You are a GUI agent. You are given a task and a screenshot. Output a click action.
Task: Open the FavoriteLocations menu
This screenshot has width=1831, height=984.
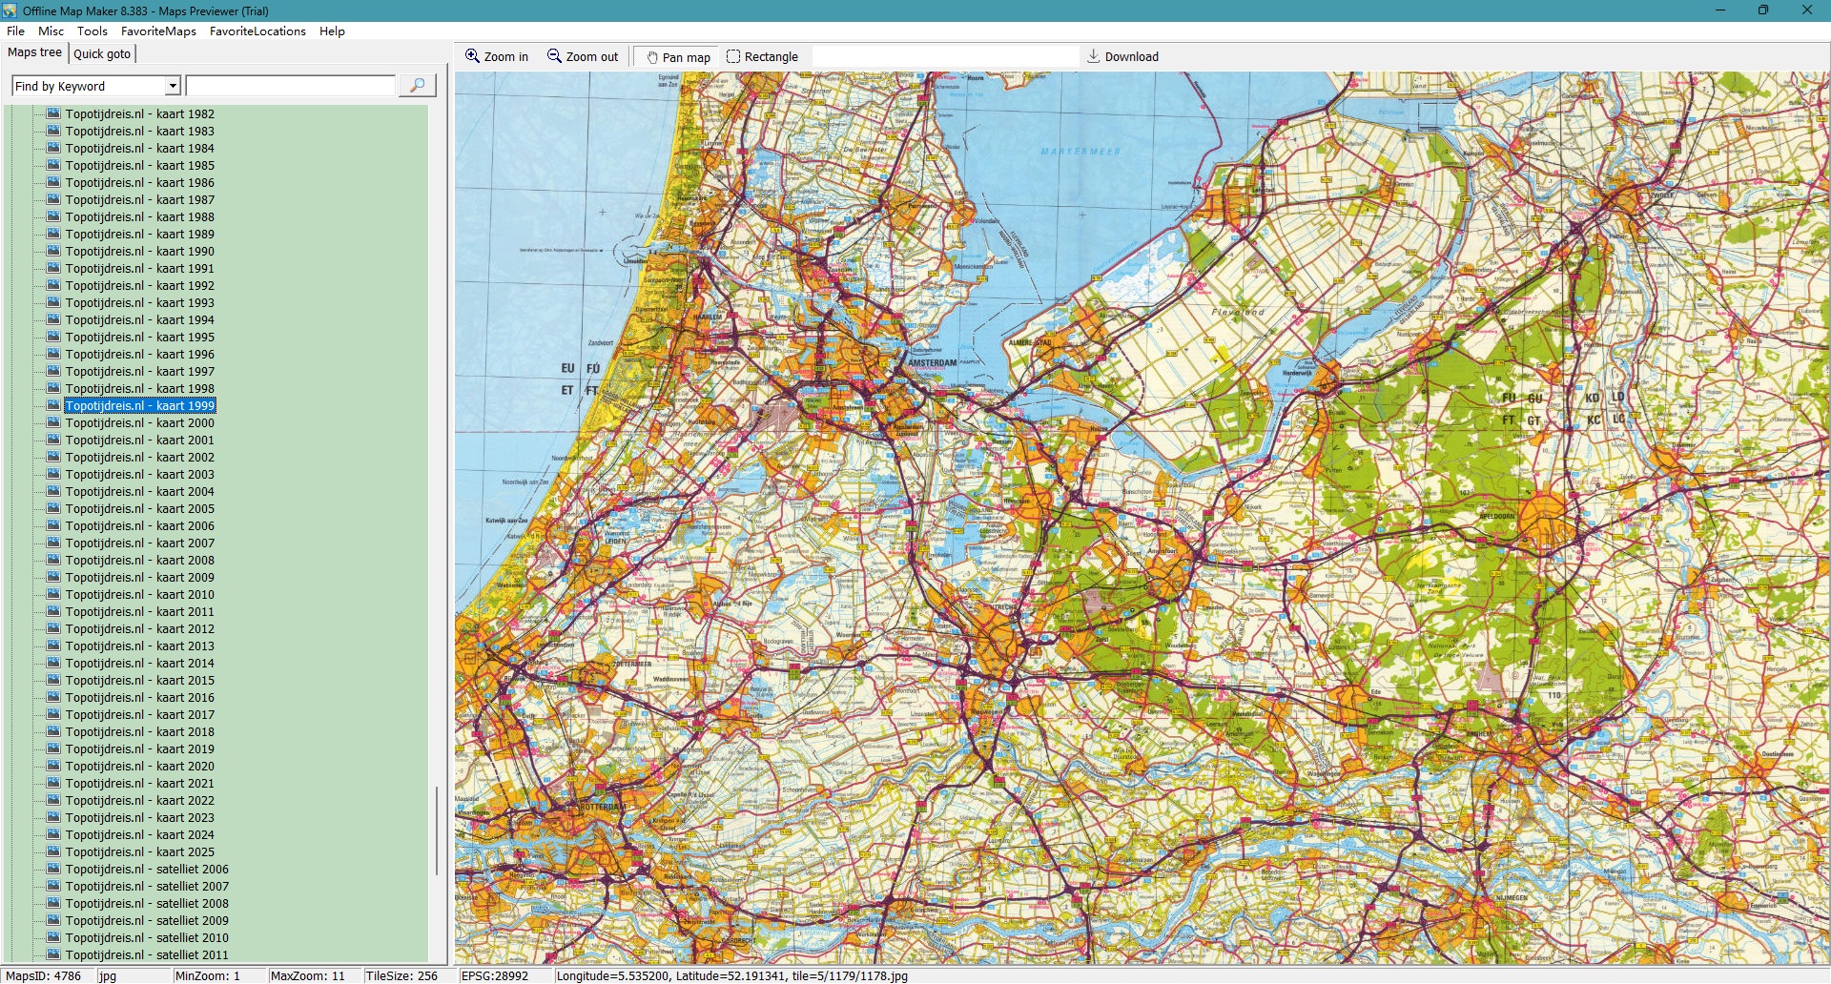pos(257,31)
